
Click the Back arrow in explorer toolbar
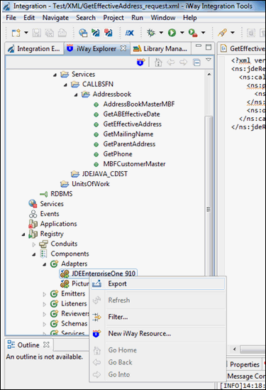pos(171,62)
